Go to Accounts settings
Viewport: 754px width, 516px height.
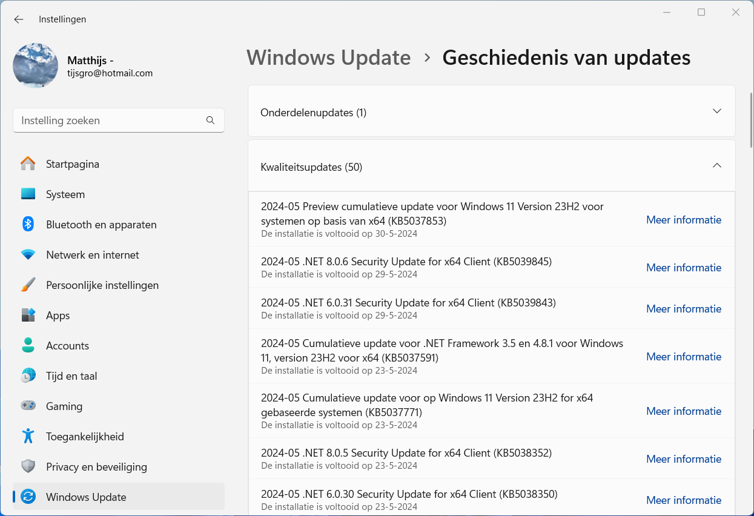(67, 346)
